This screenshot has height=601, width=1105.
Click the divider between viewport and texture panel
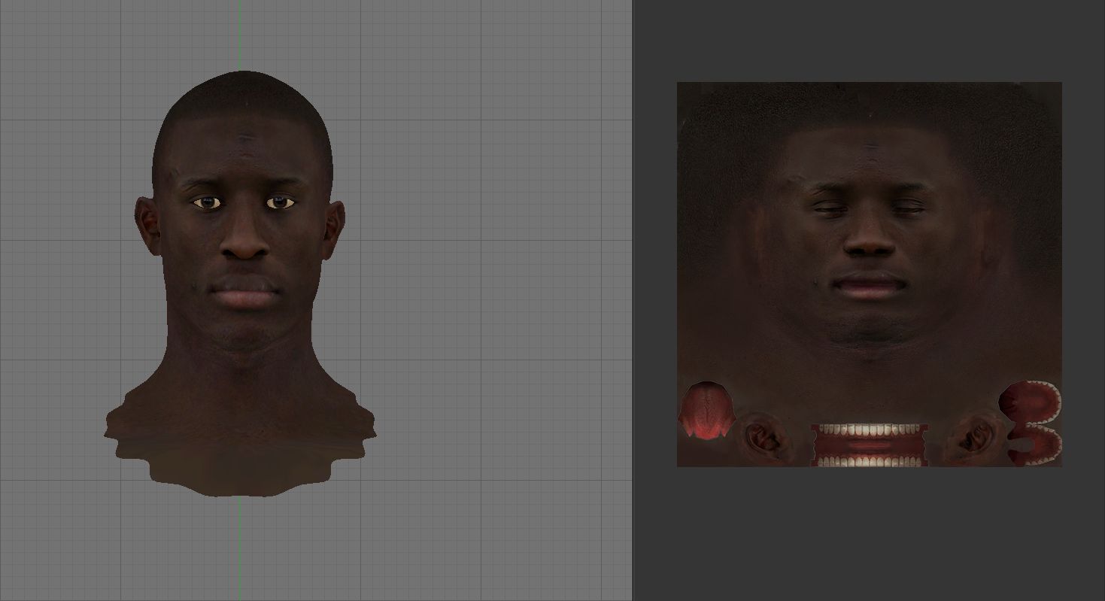(x=633, y=301)
